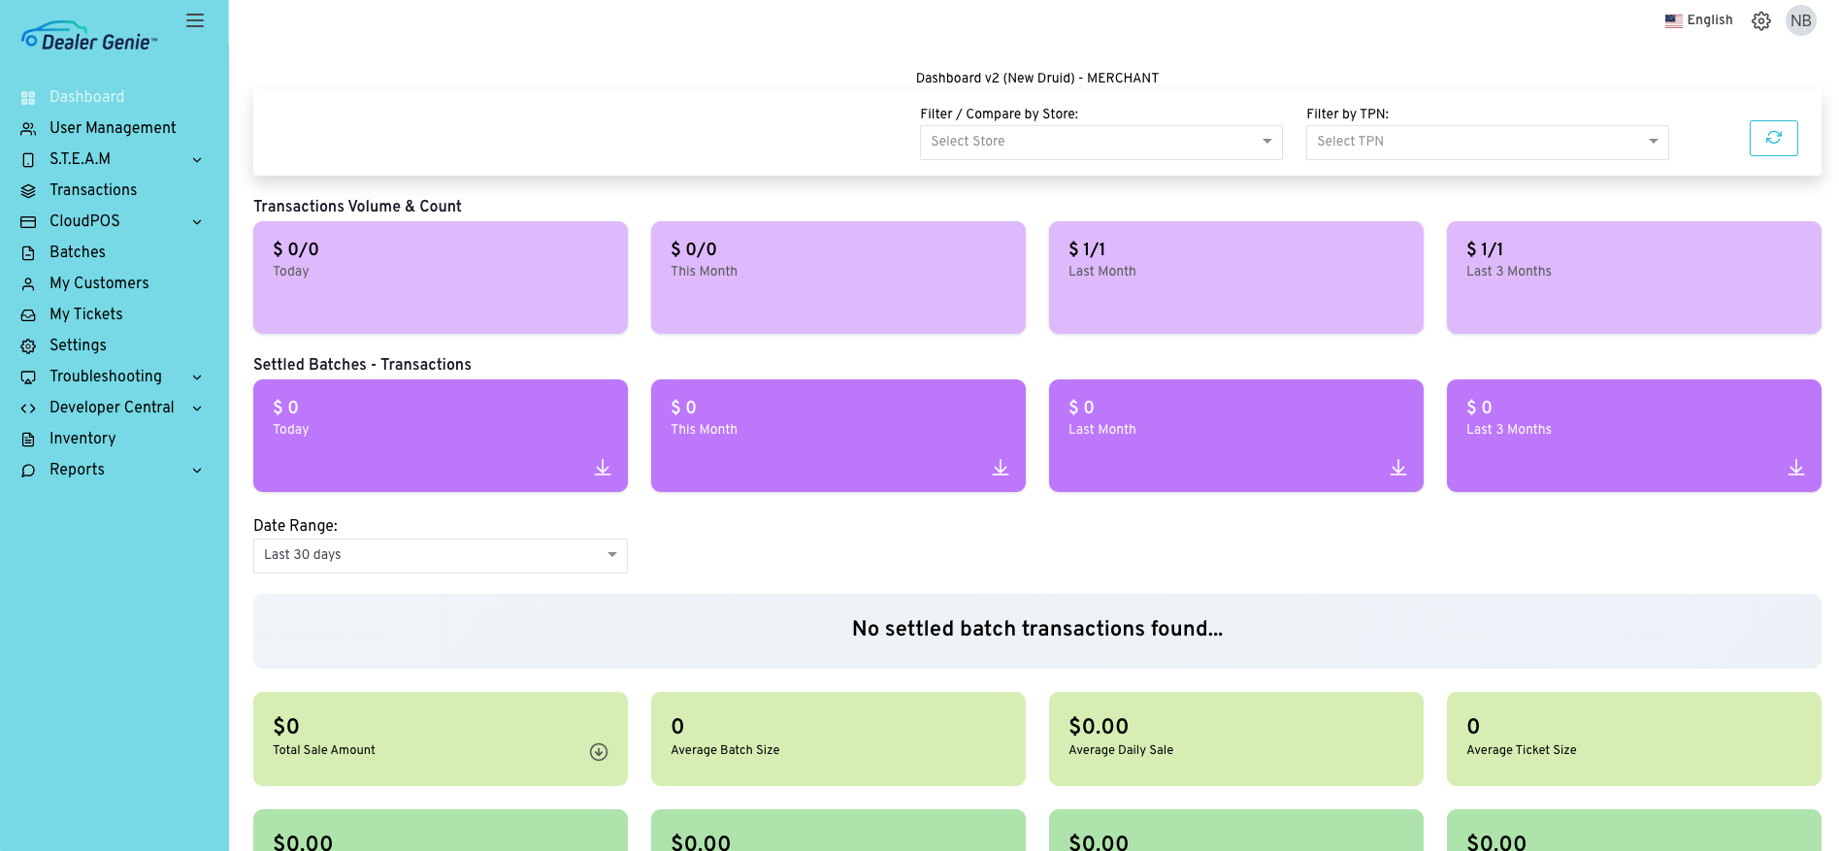Expand Developer Central menu
The width and height of the screenshot is (1839, 851).
(x=114, y=408)
